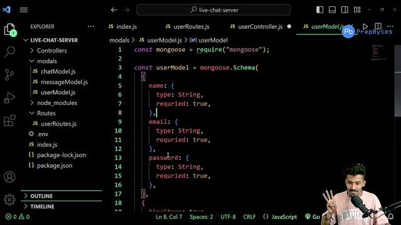Click Go Live status bar button
This screenshot has height=225, width=401.
coord(313,217)
